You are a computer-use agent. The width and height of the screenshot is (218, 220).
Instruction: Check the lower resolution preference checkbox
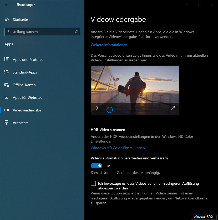pos(93,183)
